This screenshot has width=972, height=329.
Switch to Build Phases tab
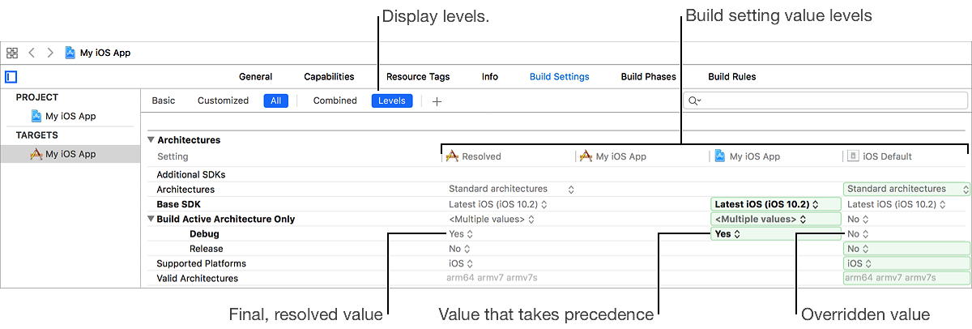click(649, 77)
